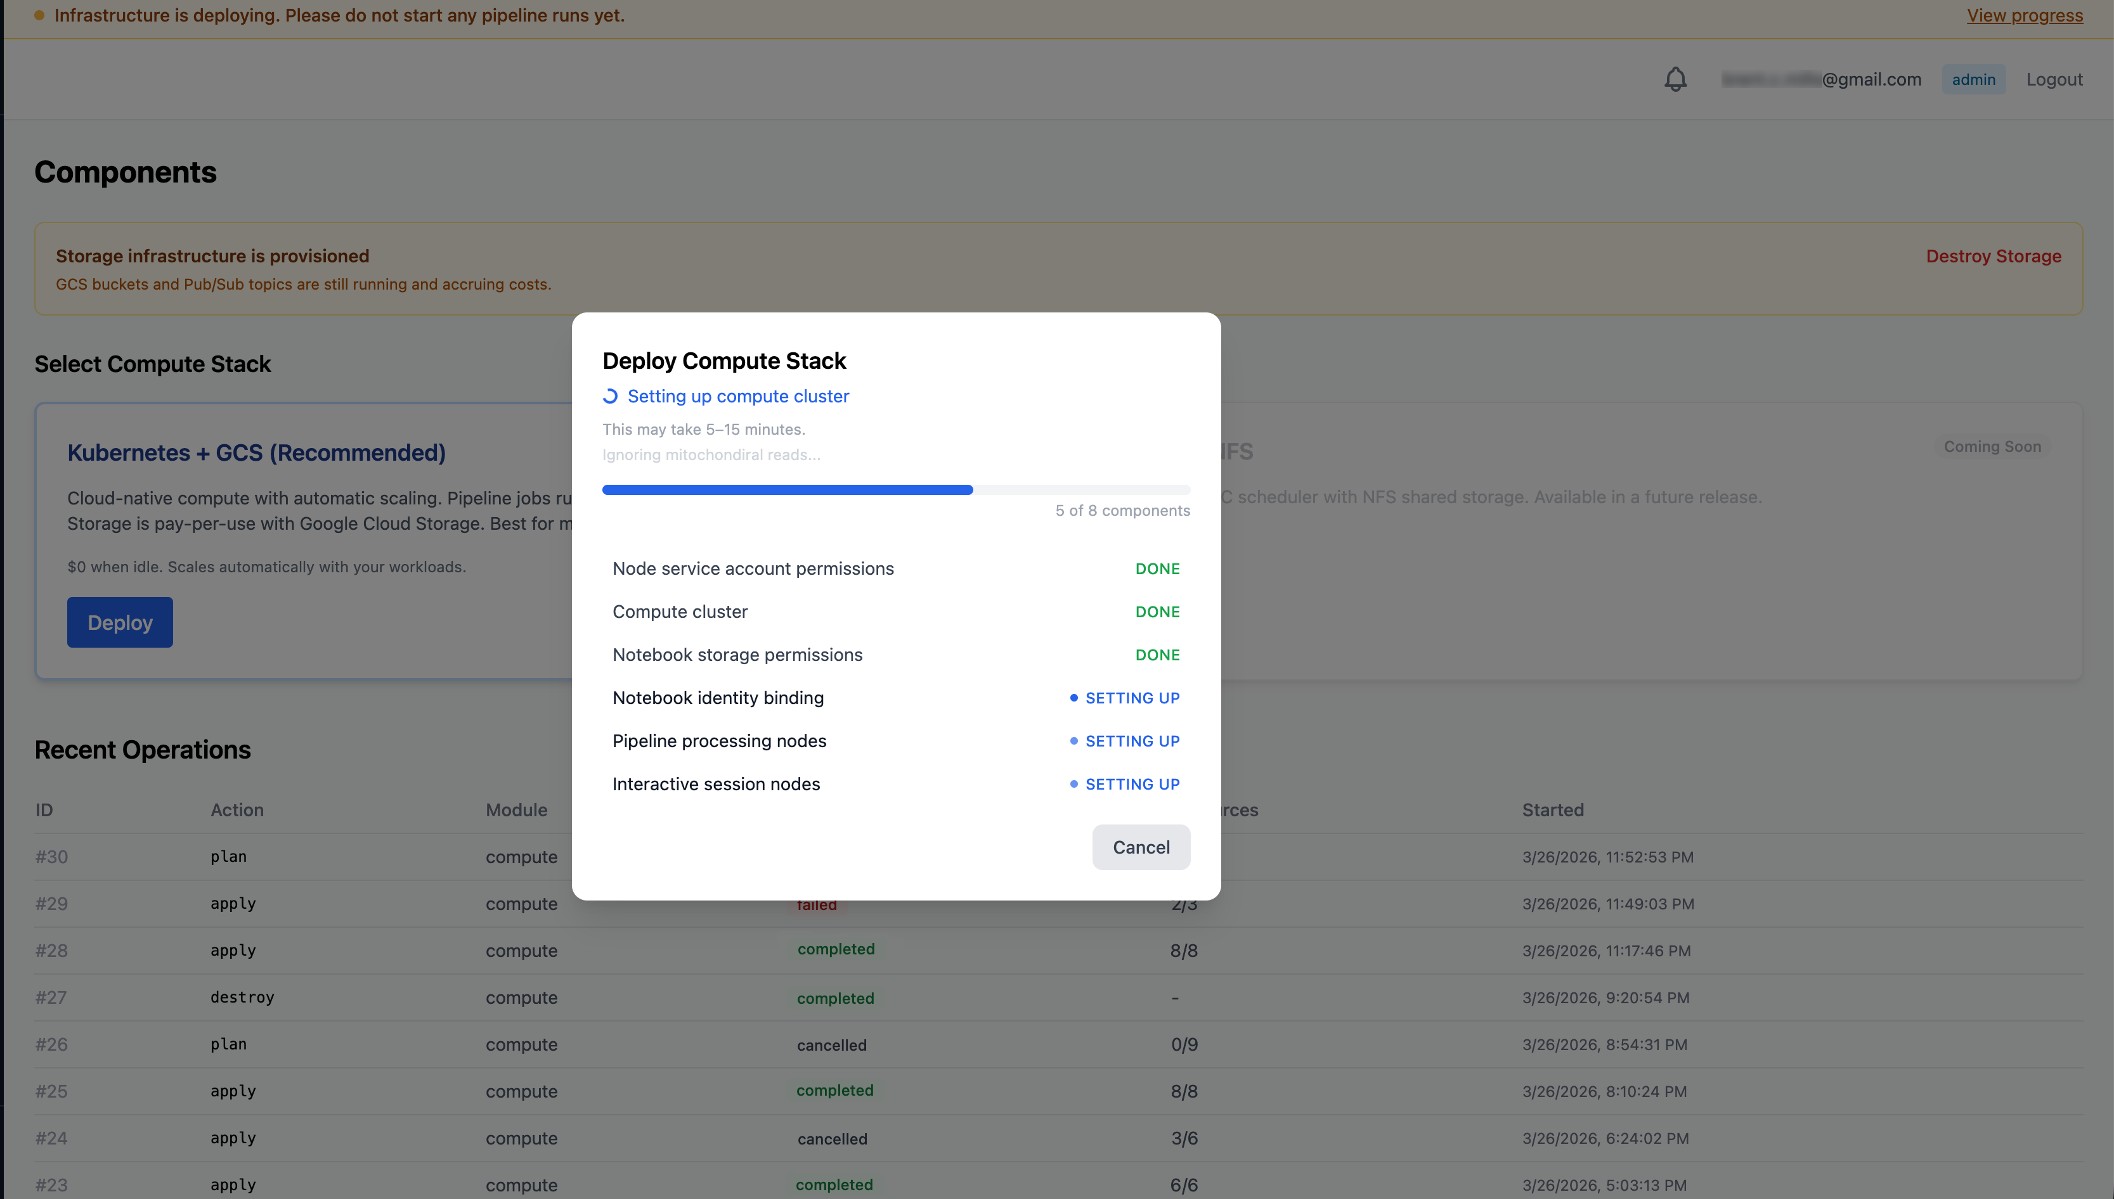
Task: Select the Kubernetes + GCS (Recommended) heading
Action: click(256, 452)
